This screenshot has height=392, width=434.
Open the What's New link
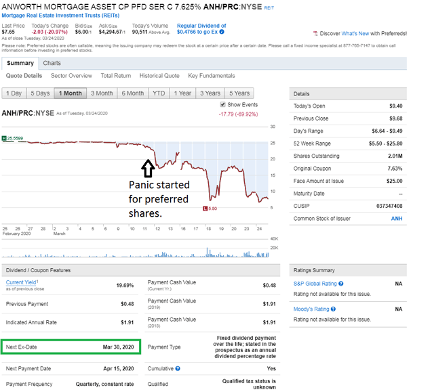pos(355,33)
